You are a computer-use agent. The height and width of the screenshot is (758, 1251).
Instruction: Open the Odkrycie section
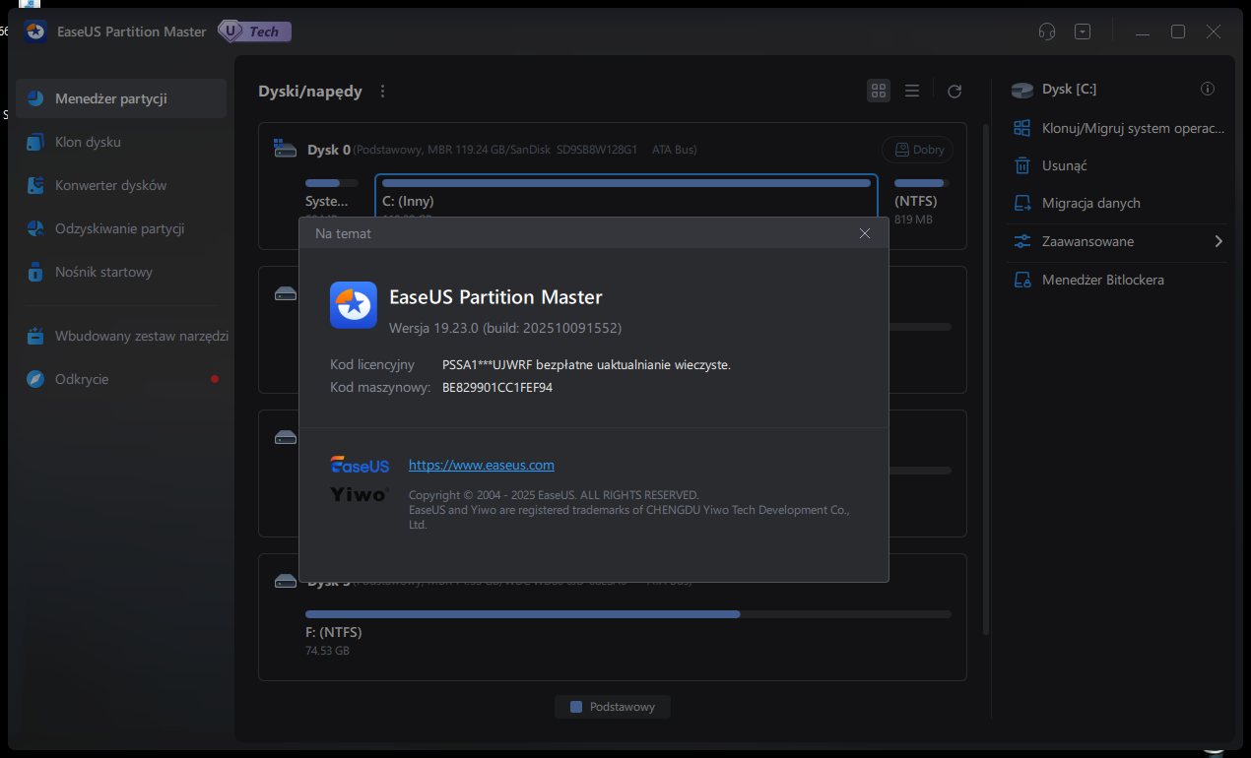click(x=121, y=379)
